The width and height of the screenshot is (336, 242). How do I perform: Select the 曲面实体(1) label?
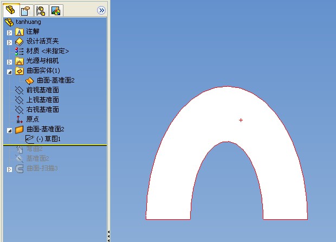coord(43,71)
